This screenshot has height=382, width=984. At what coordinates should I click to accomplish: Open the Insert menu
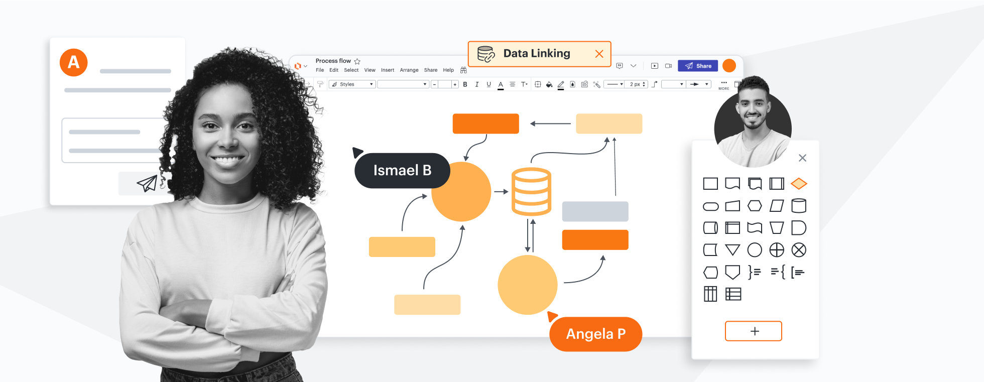pyautogui.click(x=387, y=70)
